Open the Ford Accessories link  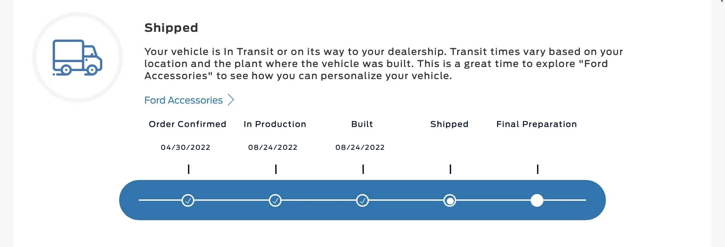(x=183, y=100)
